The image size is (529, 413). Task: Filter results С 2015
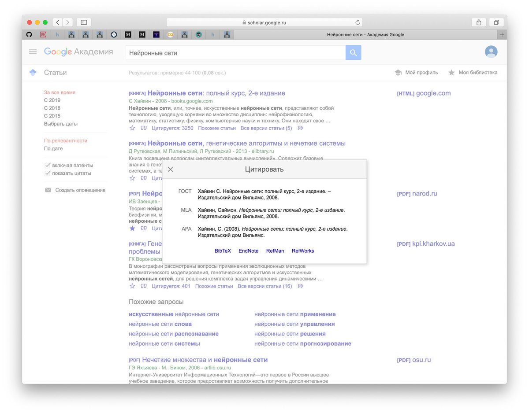[52, 116]
